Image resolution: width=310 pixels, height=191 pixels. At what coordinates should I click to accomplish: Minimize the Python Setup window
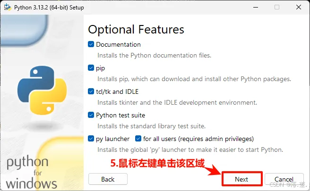pos(255,7)
